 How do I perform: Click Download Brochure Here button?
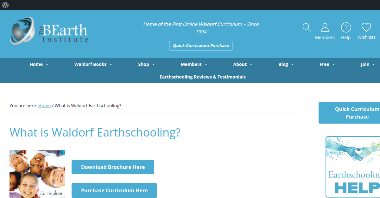pos(113,167)
